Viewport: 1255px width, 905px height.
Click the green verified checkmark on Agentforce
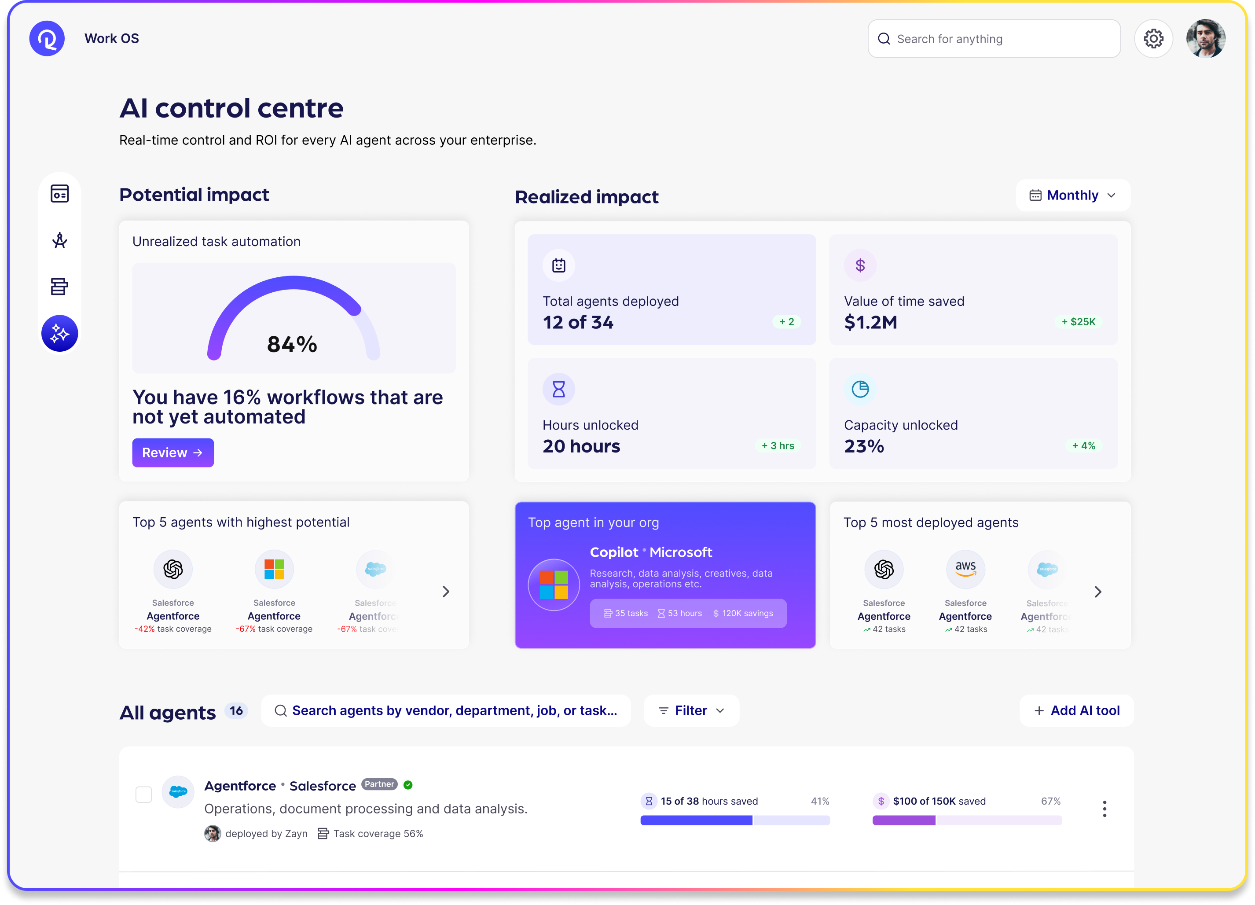pos(408,785)
